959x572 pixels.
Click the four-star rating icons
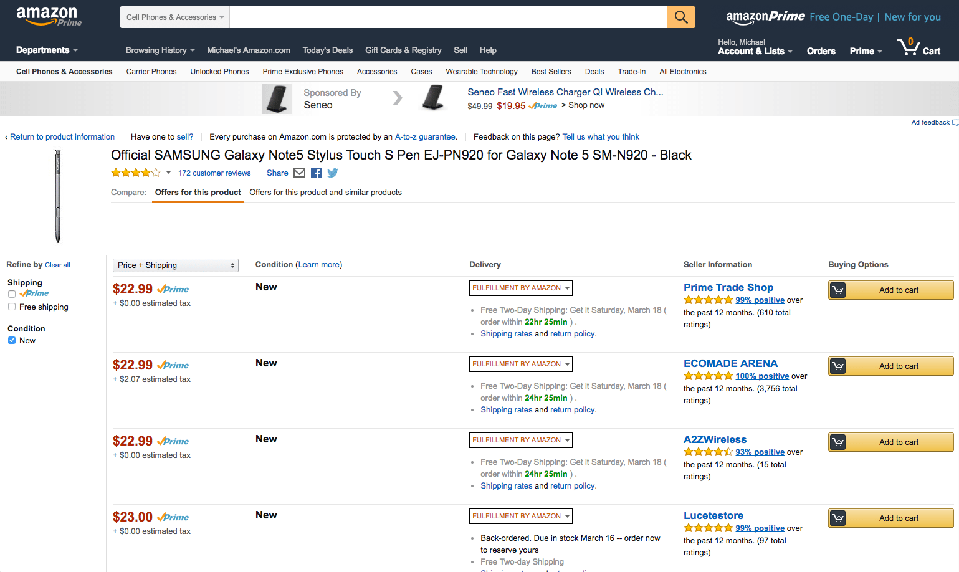(136, 173)
